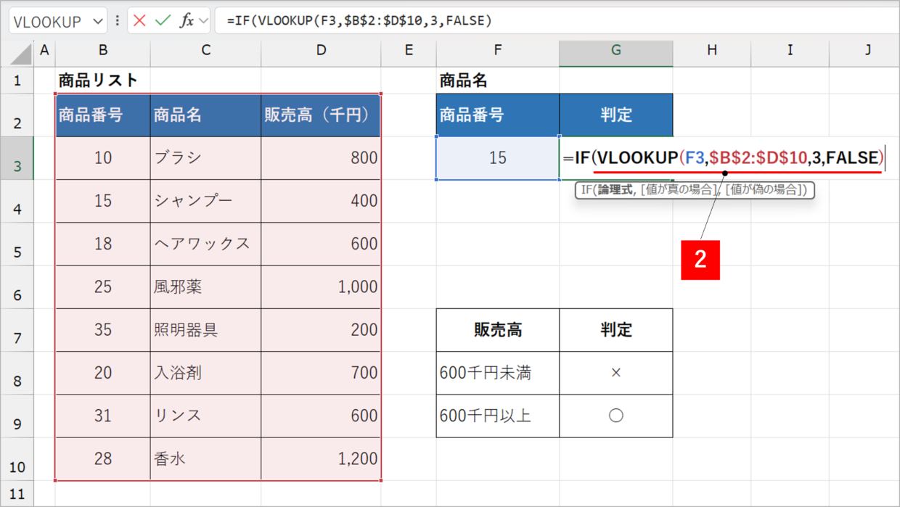Viewport: 900px width, 507px height.
Task: Click the 商品番号 header in cell F2
Action: point(498,115)
